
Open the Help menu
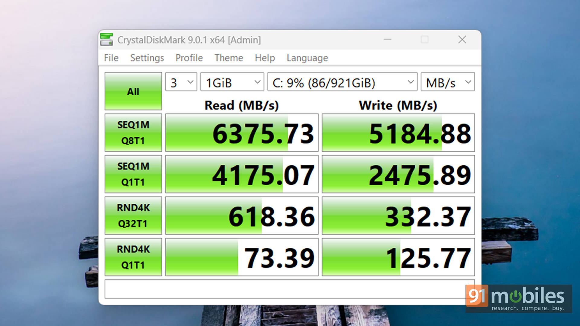pos(265,58)
